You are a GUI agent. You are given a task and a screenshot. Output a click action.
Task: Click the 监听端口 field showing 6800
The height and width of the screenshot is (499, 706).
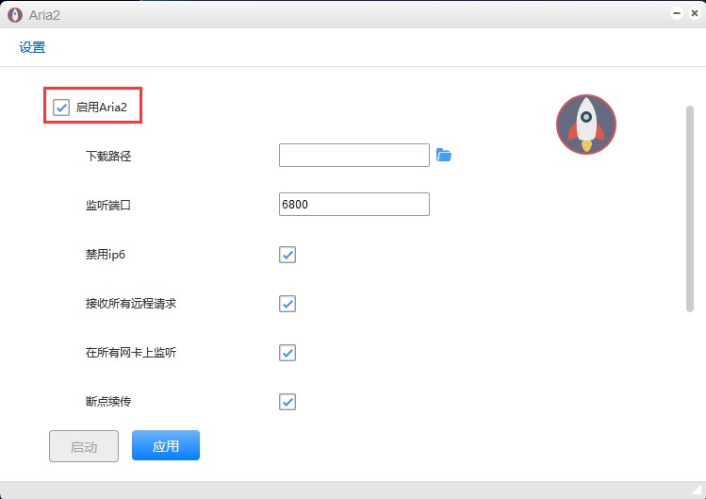[354, 205]
